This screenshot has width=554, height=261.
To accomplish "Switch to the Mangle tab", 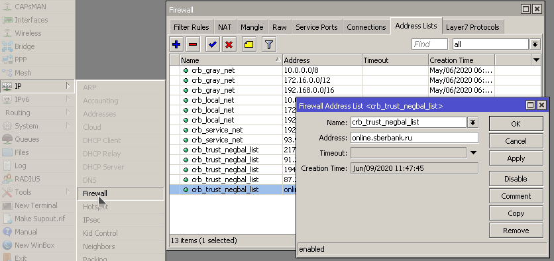I will coord(252,27).
